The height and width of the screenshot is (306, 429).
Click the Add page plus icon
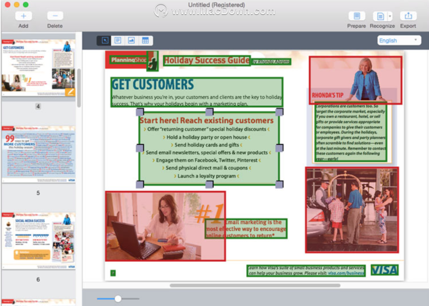(x=23, y=16)
